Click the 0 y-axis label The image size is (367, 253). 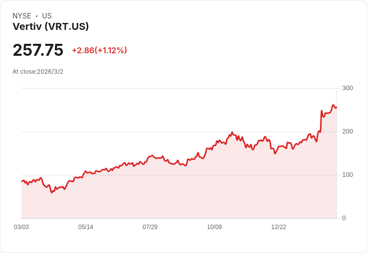[x=344, y=218]
